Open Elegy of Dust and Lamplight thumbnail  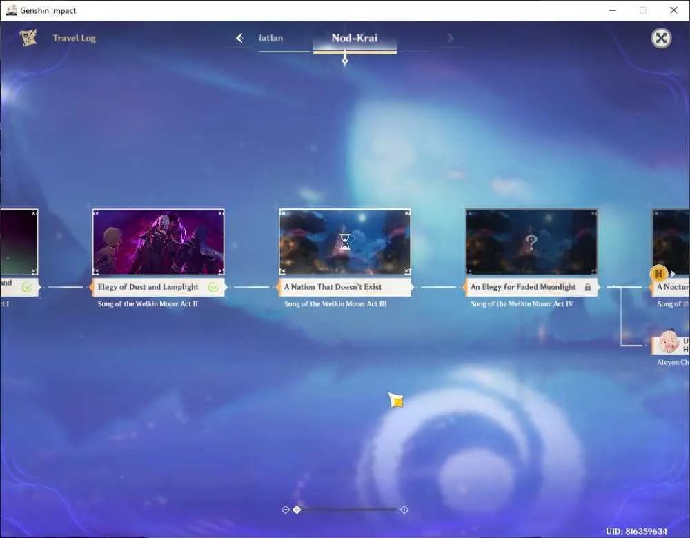tap(159, 242)
